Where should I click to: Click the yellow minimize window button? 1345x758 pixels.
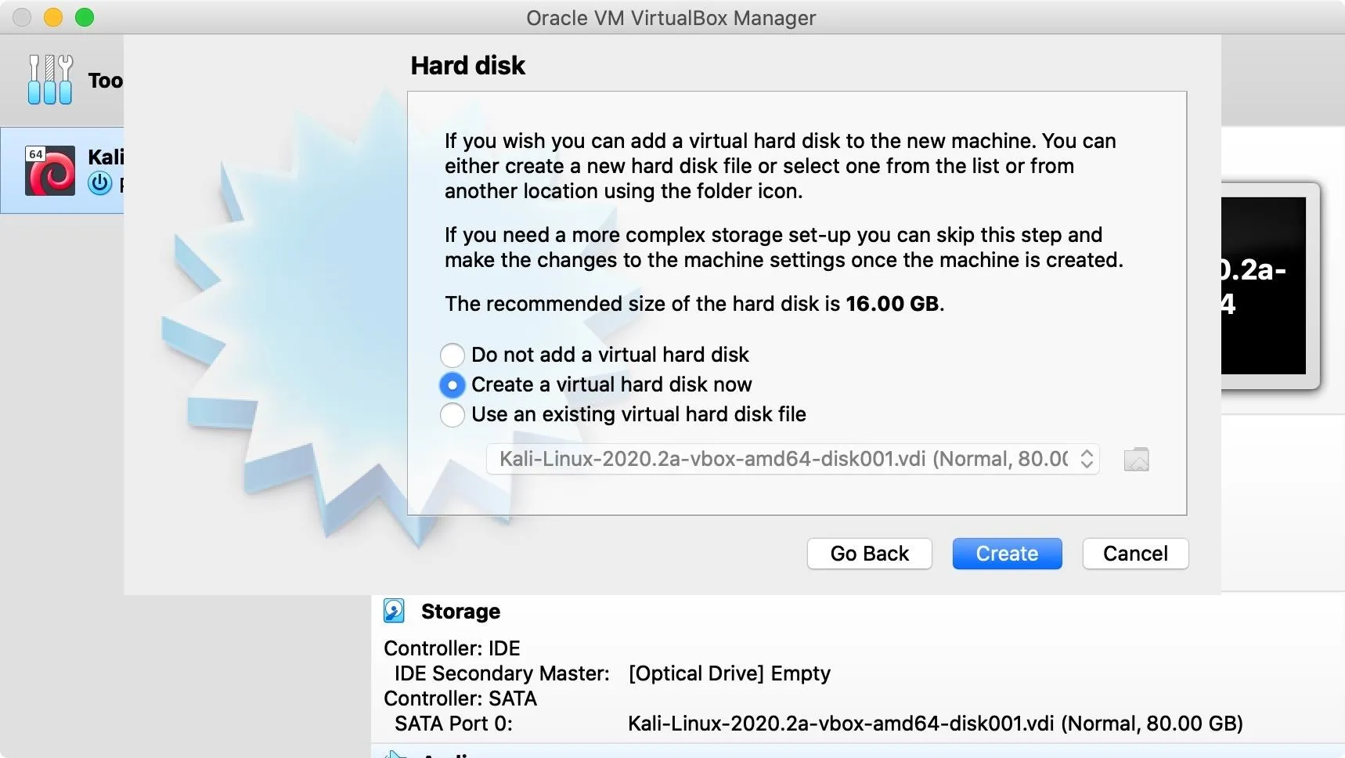coord(53,17)
